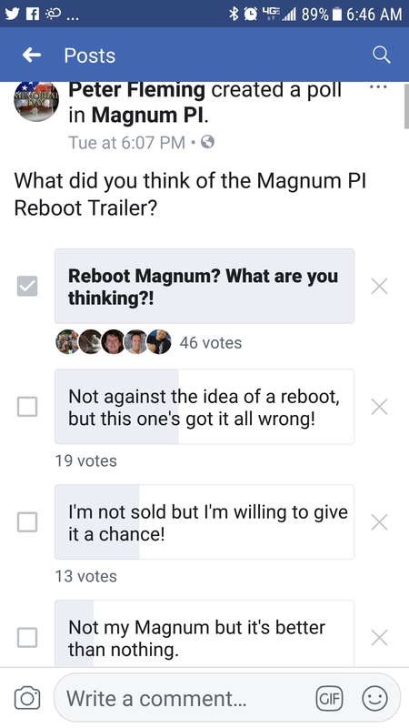Open Peter Fleming's profile picture
The height and width of the screenshot is (728, 409).
coord(36,99)
